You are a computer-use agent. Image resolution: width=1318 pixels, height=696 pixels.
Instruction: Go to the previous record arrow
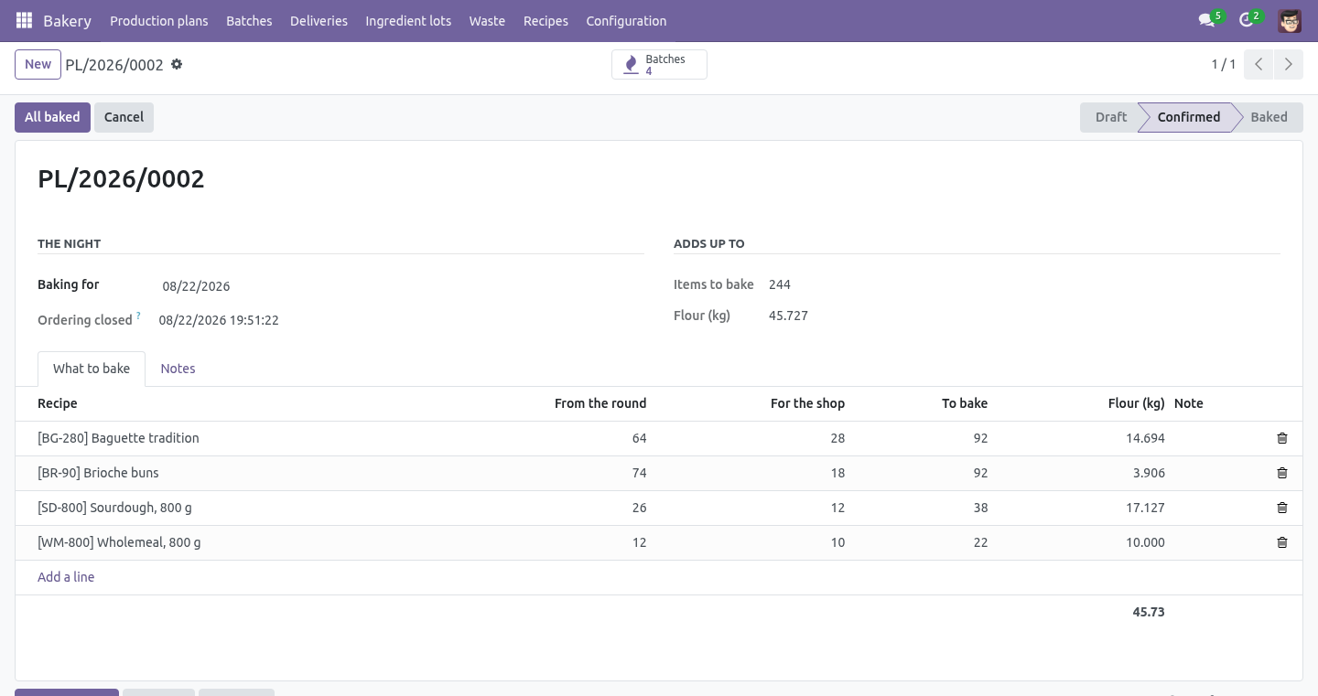click(x=1259, y=64)
